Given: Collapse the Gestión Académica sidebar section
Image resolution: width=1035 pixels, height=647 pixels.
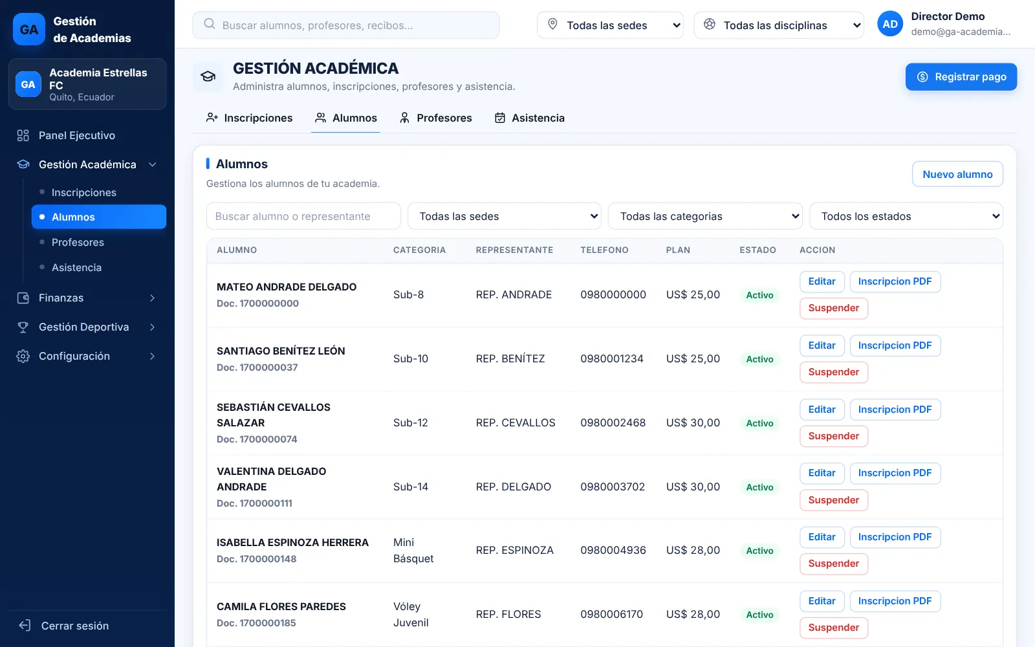Looking at the screenshot, I should coord(153,164).
